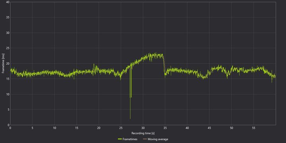
Task: Click the sharp frametime drop at 35 seconds
Action: click(164, 66)
